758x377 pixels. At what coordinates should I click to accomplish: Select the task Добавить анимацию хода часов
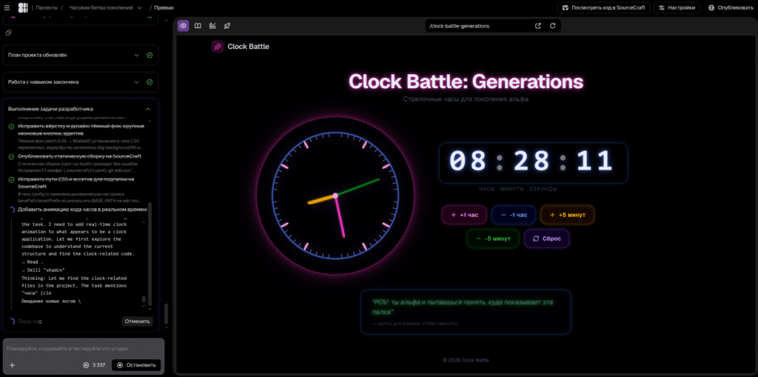82,210
